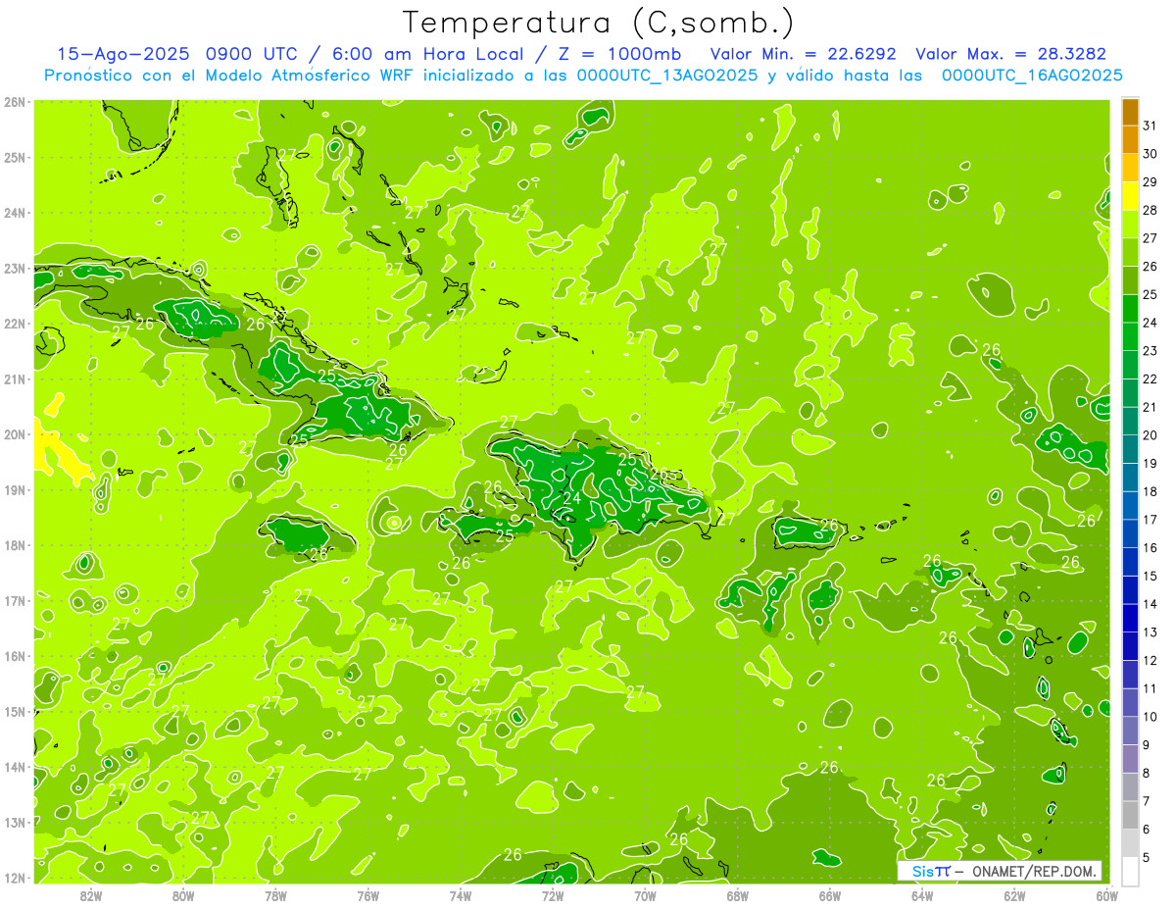Click the legend scale value "22"
The width and height of the screenshot is (1176, 909).
click(x=1151, y=379)
